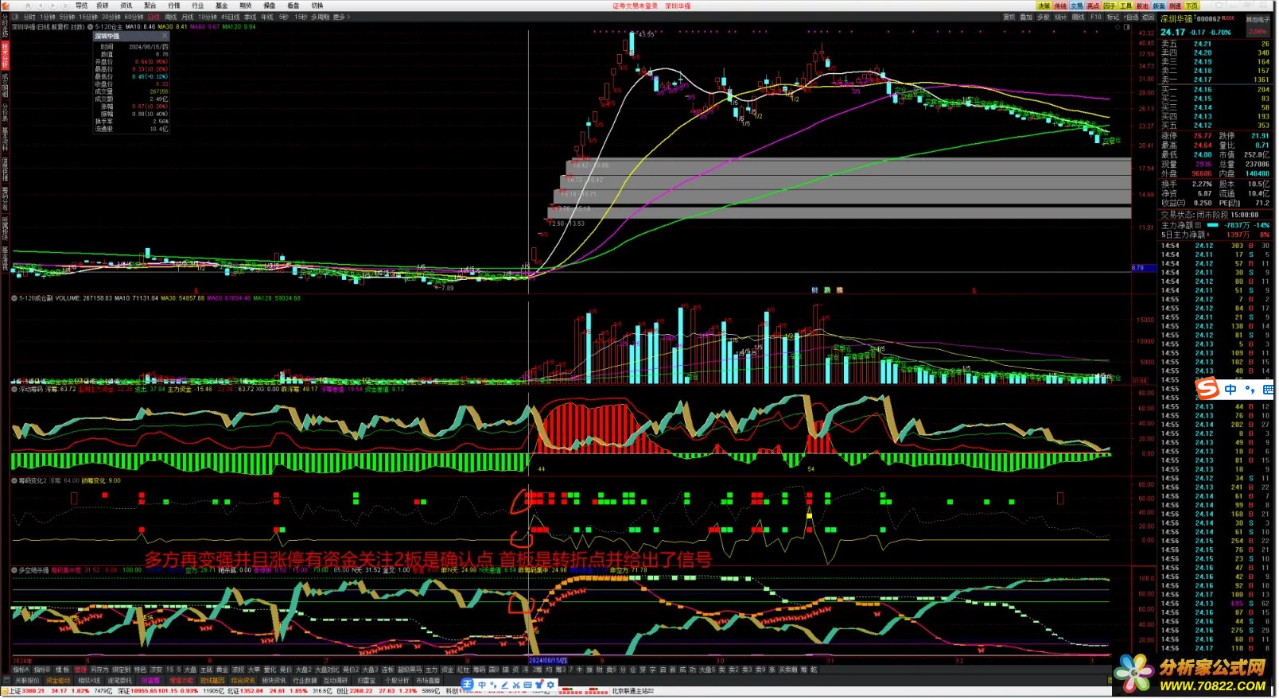Select the 指标A indicator tab

click(x=21, y=670)
